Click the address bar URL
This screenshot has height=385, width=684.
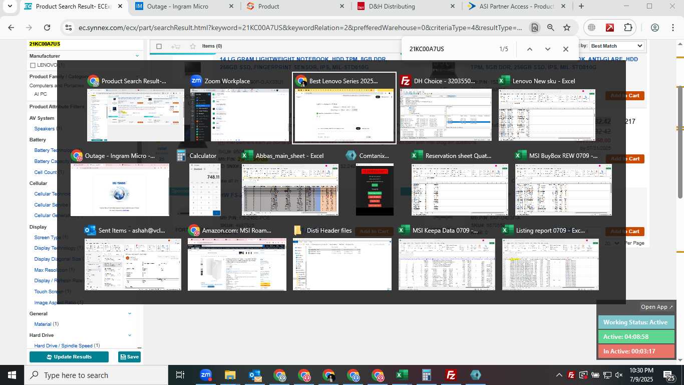(x=300, y=28)
